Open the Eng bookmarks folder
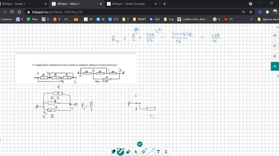The image size is (279, 156). [169, 19]
